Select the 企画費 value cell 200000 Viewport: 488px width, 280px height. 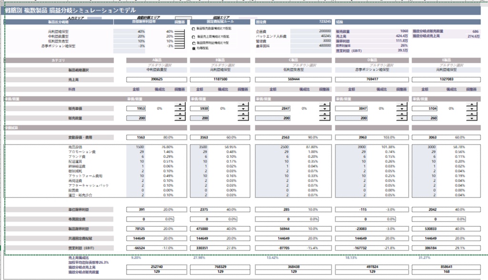[311, 31]
